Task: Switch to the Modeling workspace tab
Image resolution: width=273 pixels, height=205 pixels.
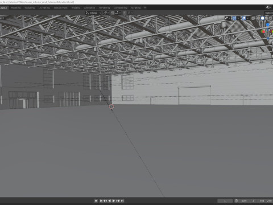Action: (x=16, y=8)
